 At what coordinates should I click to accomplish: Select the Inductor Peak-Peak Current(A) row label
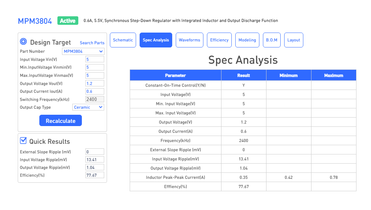point(175,177)
